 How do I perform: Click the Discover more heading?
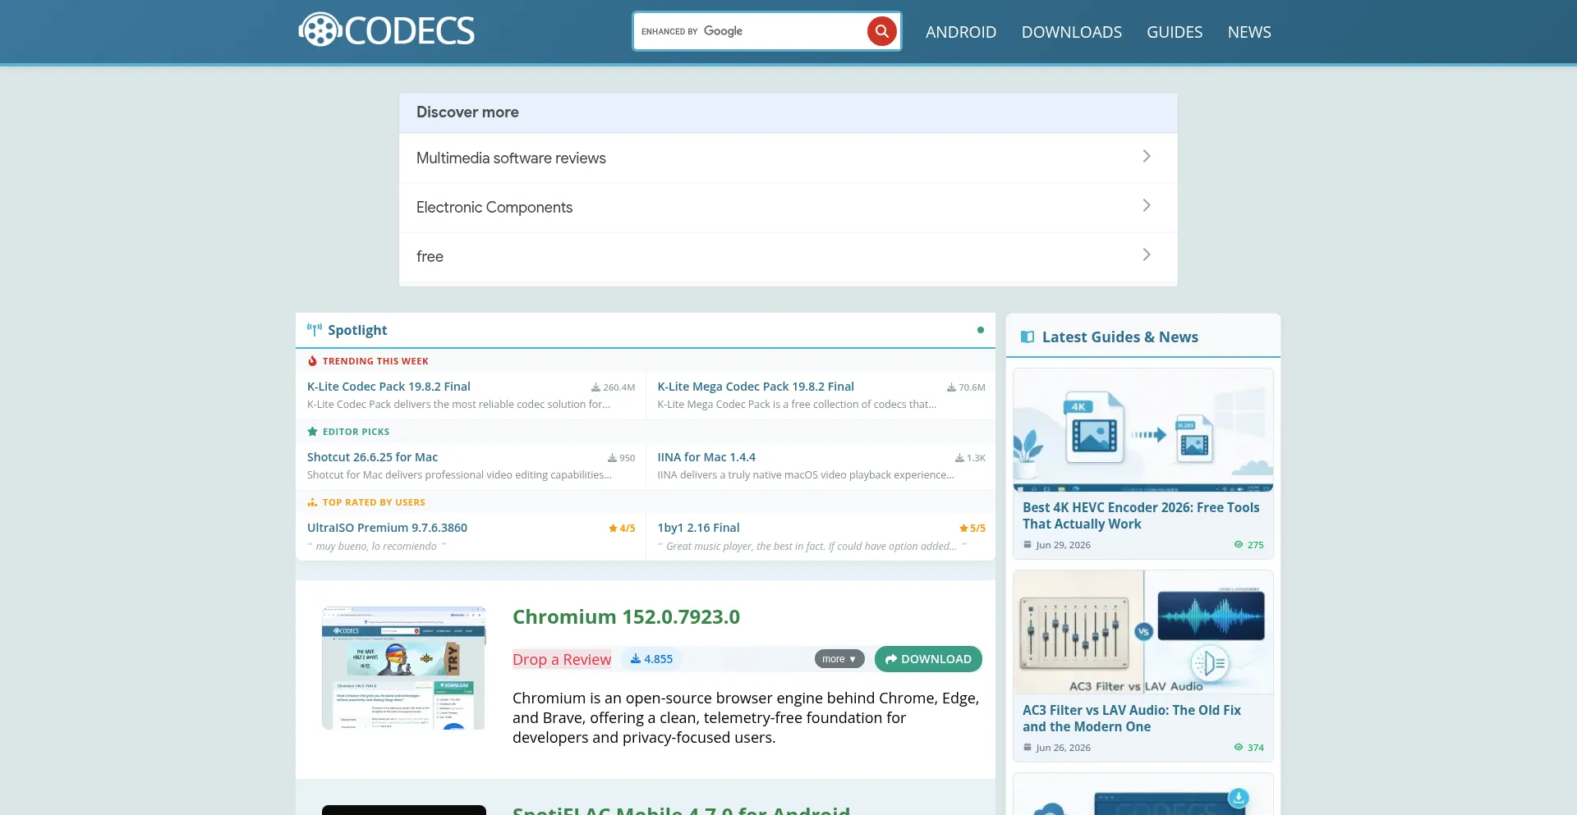tap(467, 112)
